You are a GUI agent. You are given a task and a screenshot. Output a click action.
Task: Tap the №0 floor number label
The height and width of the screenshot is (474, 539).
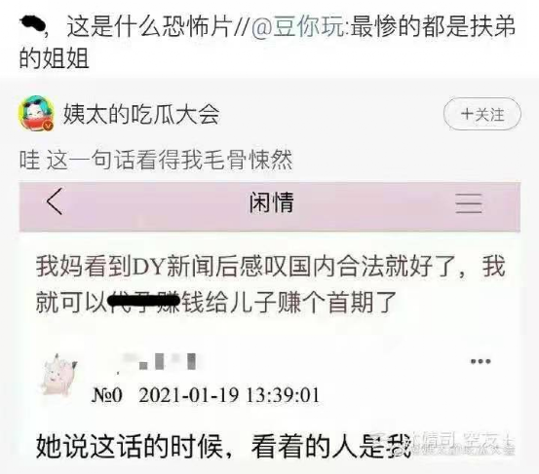point(107,395)
